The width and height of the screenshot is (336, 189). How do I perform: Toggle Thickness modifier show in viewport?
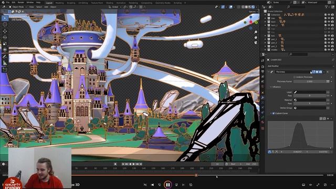click(x=317, y=72)
